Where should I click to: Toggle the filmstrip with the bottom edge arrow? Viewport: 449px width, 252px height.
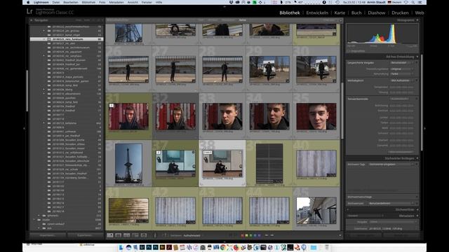pyautogui.click(x=224, y=241)
